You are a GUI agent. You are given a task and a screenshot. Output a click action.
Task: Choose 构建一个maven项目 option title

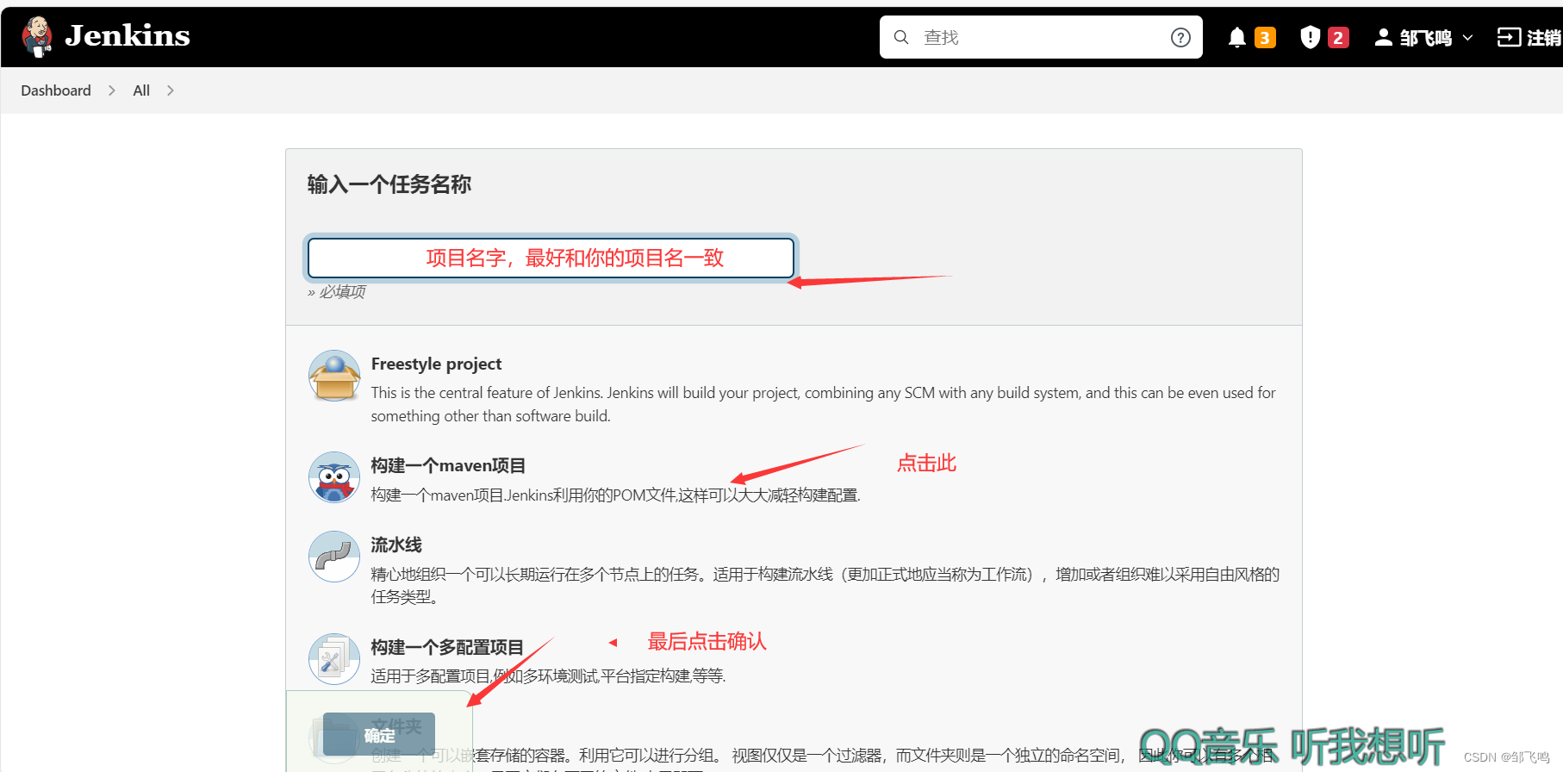pyautogui.click(x=448, y=465)
